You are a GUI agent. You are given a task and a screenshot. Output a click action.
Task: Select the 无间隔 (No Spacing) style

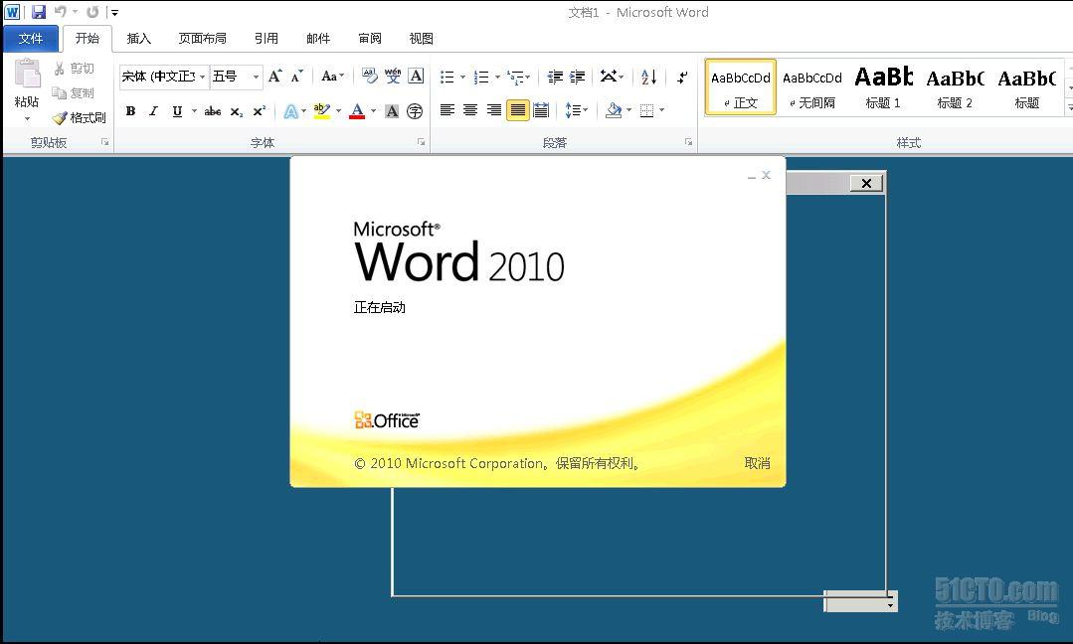point(812,87)
